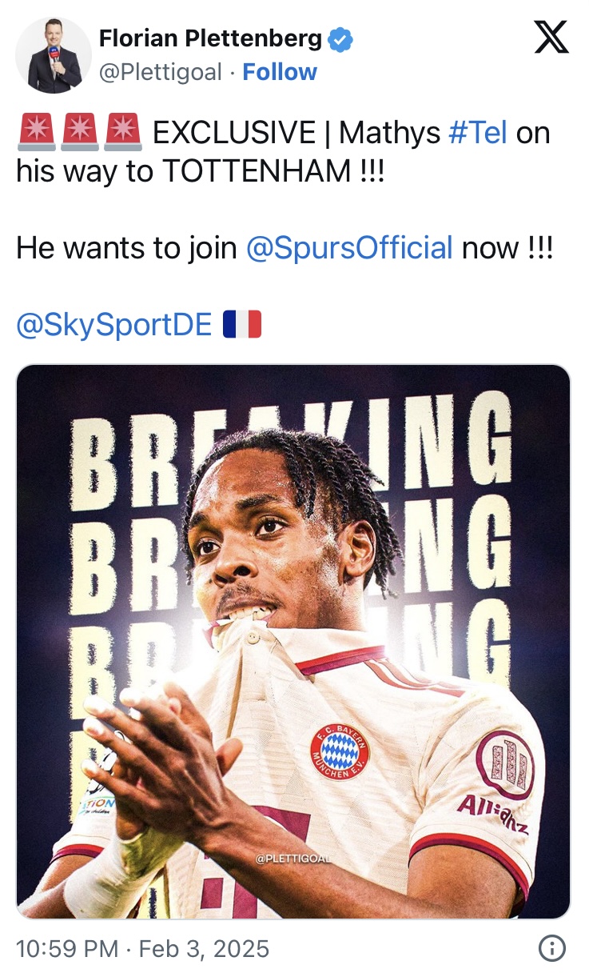Click the French flag emoji
This screenshot has height=973, width=589.
pyautogui.click(x=242, y=324)
